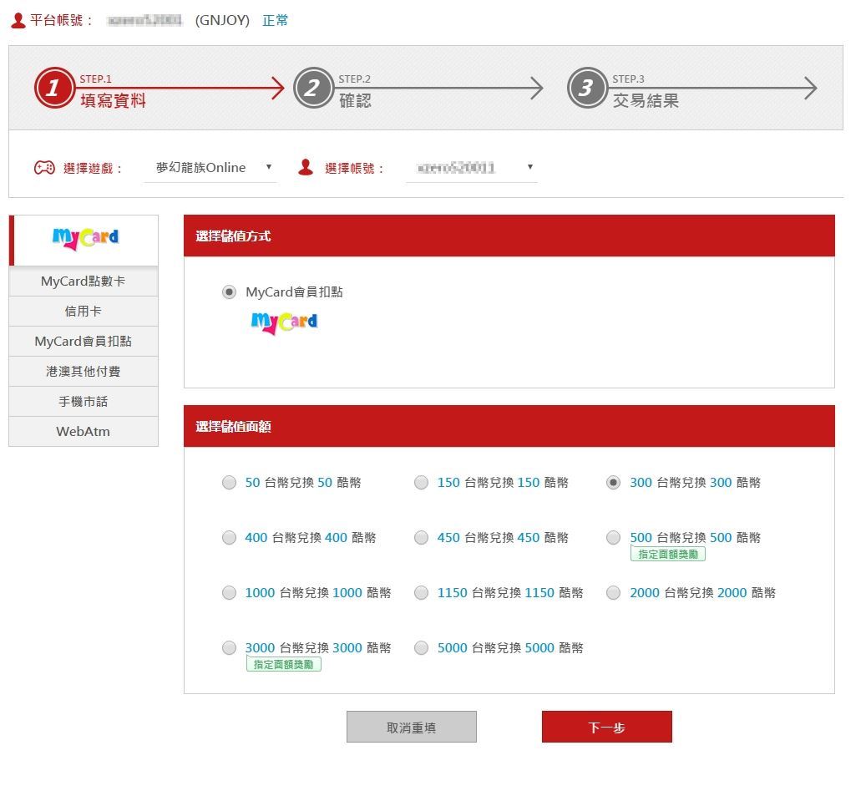
Task: Click the step 3 circle icon
Action: tap(587, 88)
